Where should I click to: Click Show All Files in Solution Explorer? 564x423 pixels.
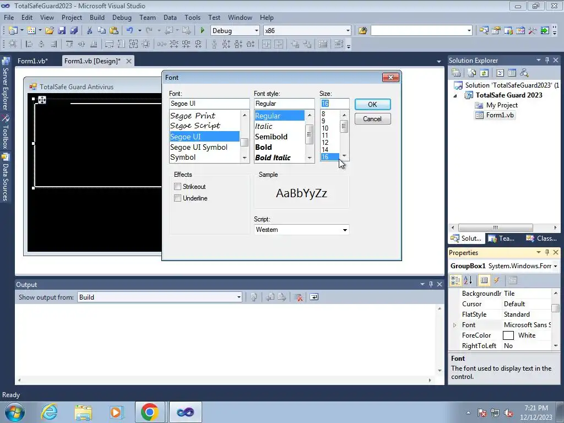[x=472, y=73]
